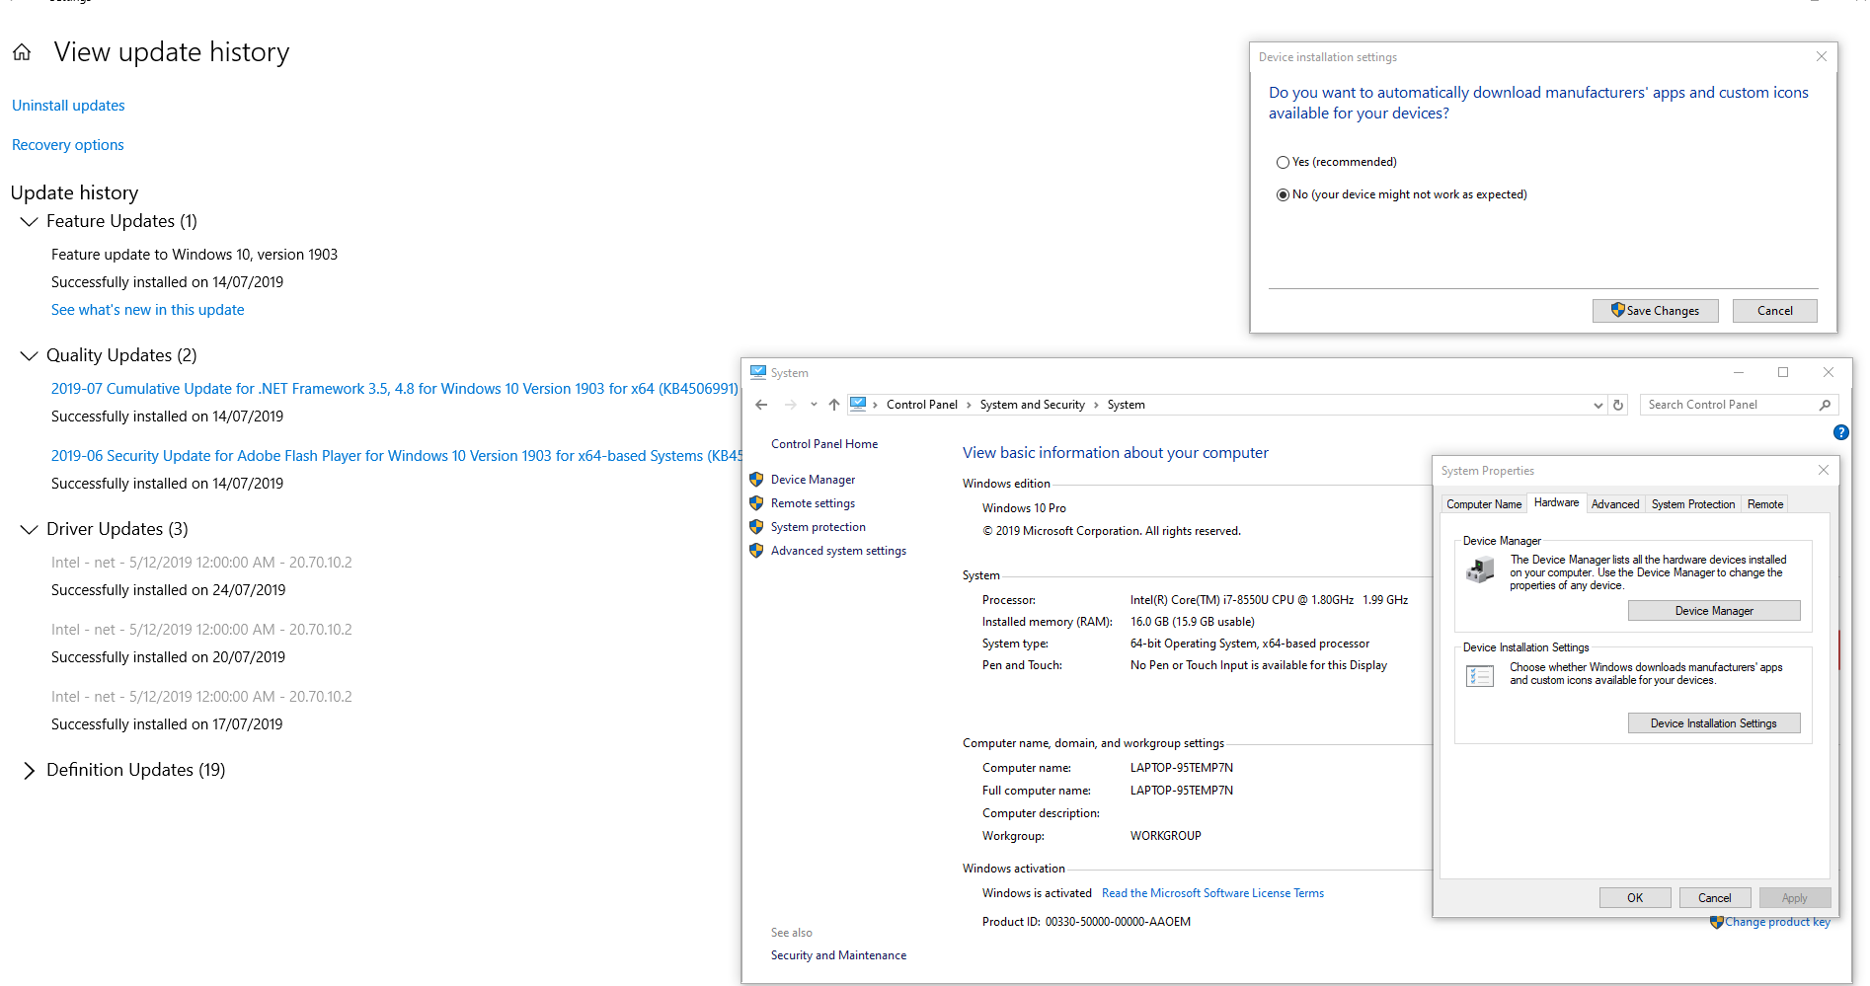
Task: Open Remote settings link
Action: point(813,503)
